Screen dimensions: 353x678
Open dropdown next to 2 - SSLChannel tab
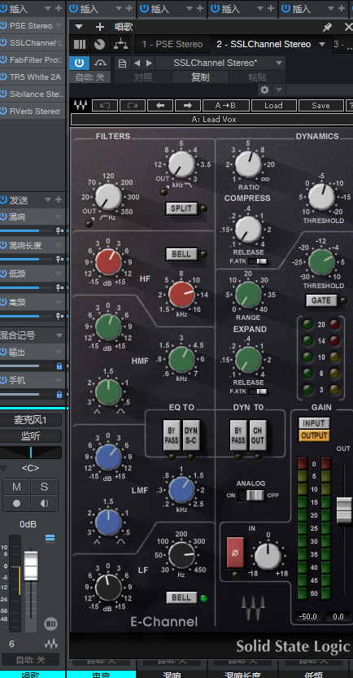tap(322, 44)
